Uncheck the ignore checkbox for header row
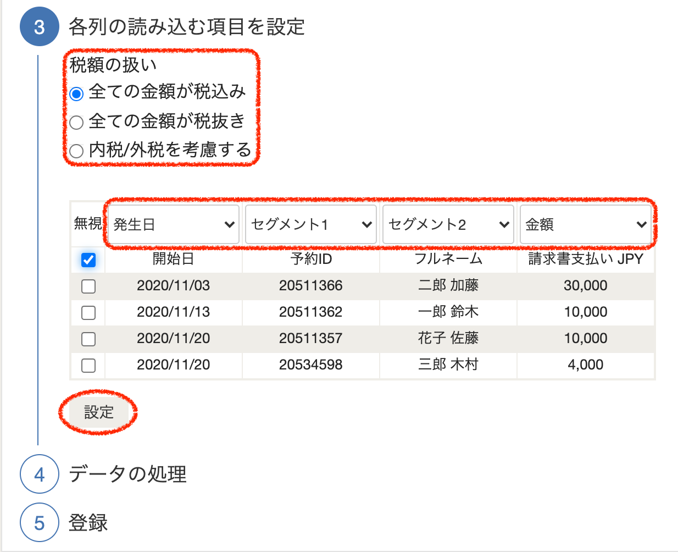Screen dimensions: 678x552 coord(88,260)
